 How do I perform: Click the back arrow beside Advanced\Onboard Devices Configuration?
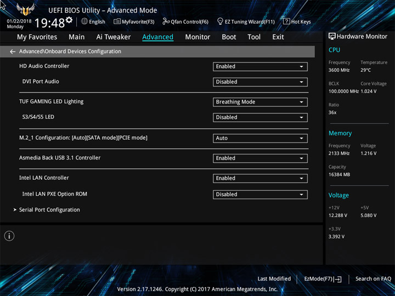click(x=13, y=52)
